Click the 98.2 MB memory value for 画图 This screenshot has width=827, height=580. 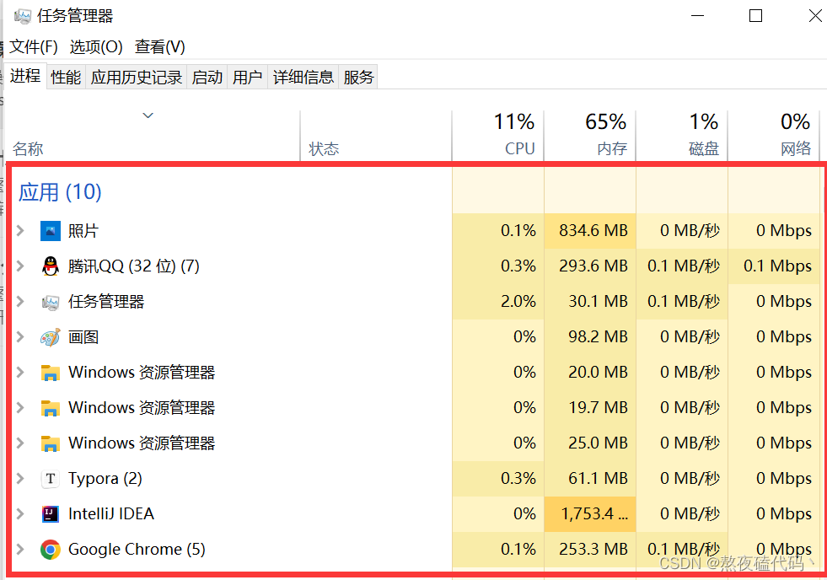click(598, 336)
